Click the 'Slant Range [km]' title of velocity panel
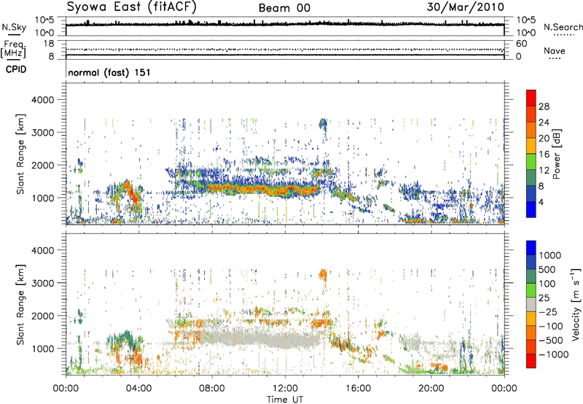Image resolution: width=583 pixels, height=404 pixels. 20,304
